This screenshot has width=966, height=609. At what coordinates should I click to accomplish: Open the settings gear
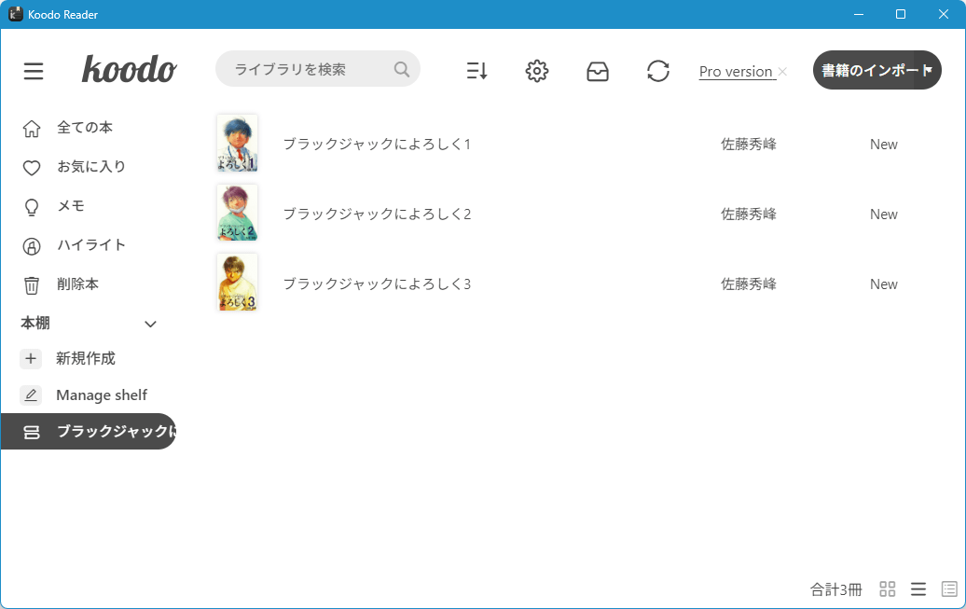point(536,71)
